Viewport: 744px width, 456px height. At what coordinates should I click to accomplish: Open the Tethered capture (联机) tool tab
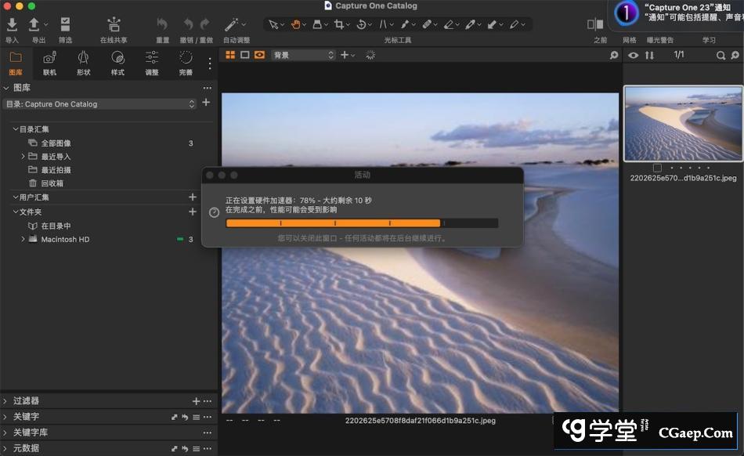pos(49,57)
